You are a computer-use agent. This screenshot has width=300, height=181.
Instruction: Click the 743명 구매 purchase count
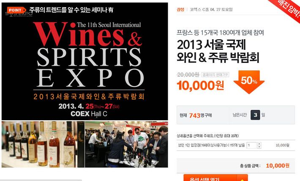pos(200,115)
